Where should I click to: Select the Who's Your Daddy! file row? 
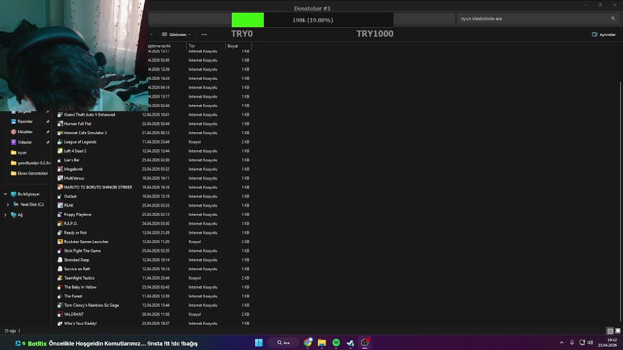pos(153,323)
